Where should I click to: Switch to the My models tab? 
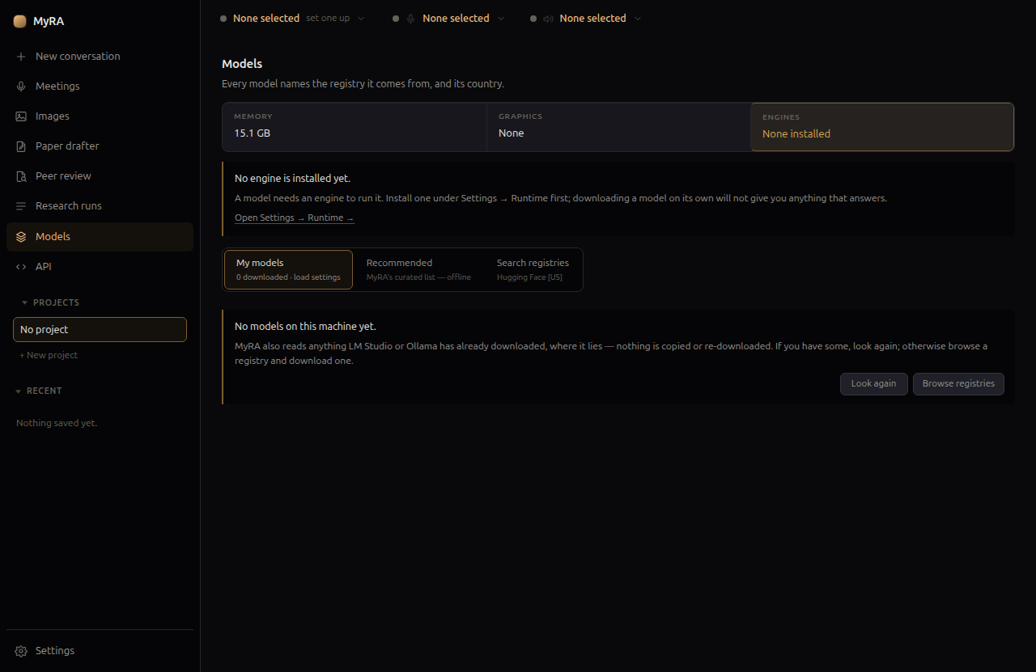[x=288, y=269]
